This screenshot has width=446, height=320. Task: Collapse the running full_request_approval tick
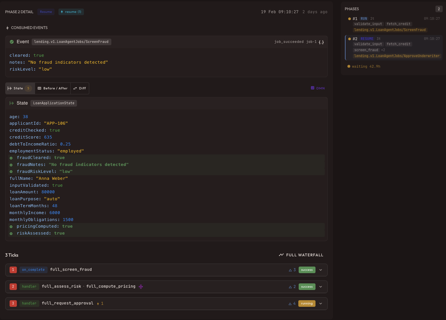coord(320,303)
